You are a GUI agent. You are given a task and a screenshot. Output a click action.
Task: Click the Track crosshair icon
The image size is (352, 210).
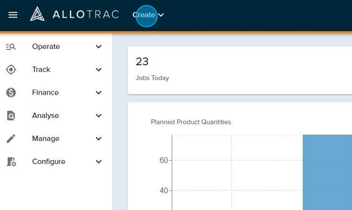pyautogui.click(x=11, y=70)
